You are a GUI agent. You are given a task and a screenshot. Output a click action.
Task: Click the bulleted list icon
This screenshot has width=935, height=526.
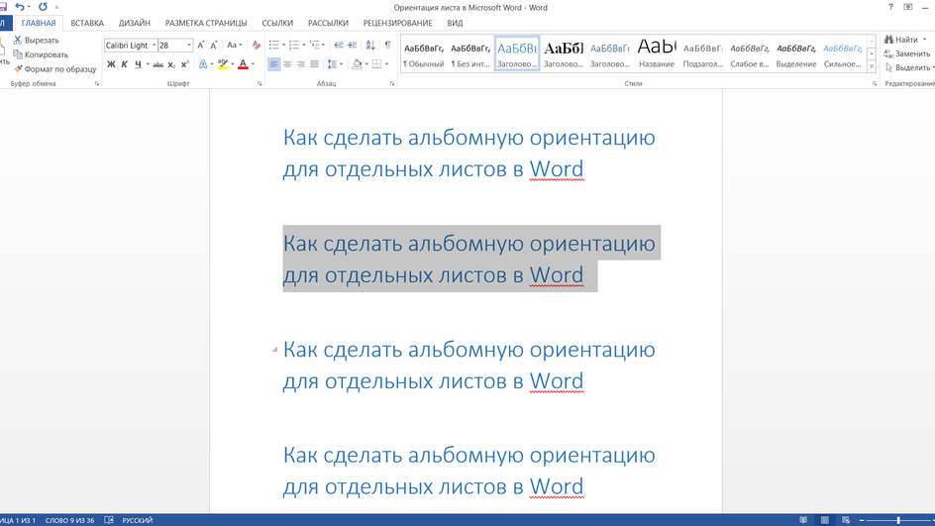coord(273,45)
